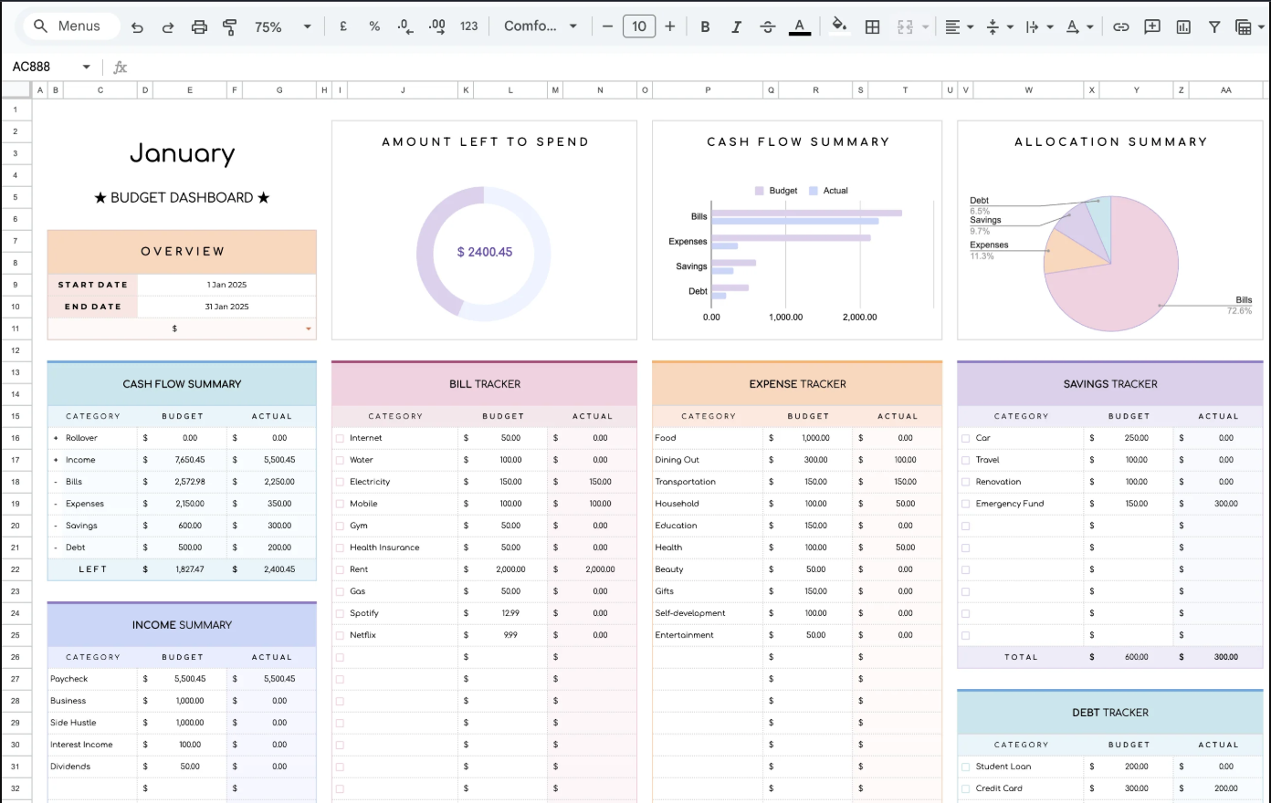Open the zoom level dropdown showing 75%
Viewport: 1271px width, 803px height.
278,26
